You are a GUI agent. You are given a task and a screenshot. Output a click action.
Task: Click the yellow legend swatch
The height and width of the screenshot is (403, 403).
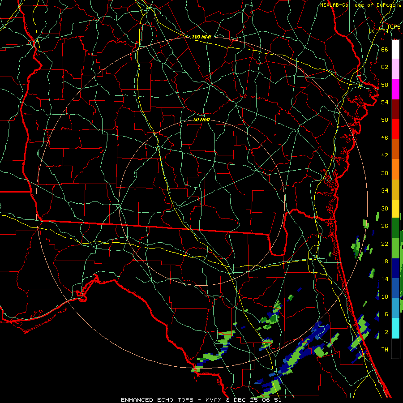tap(395, 209)
